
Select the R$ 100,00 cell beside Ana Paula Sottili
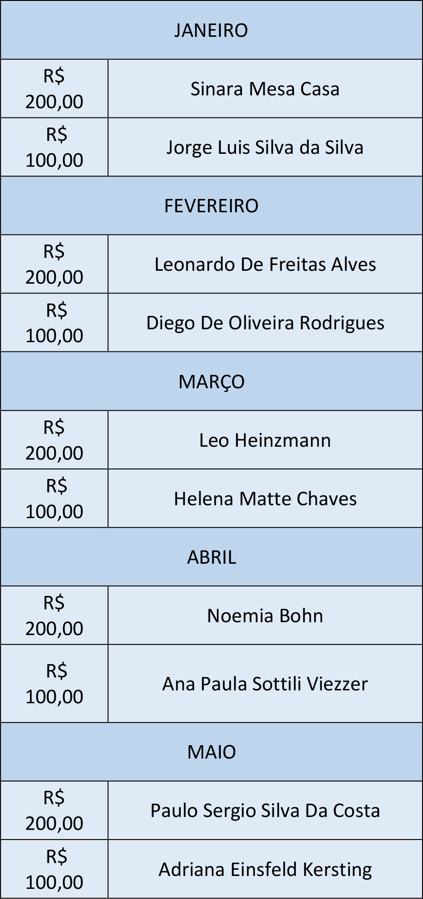(54, 684)
